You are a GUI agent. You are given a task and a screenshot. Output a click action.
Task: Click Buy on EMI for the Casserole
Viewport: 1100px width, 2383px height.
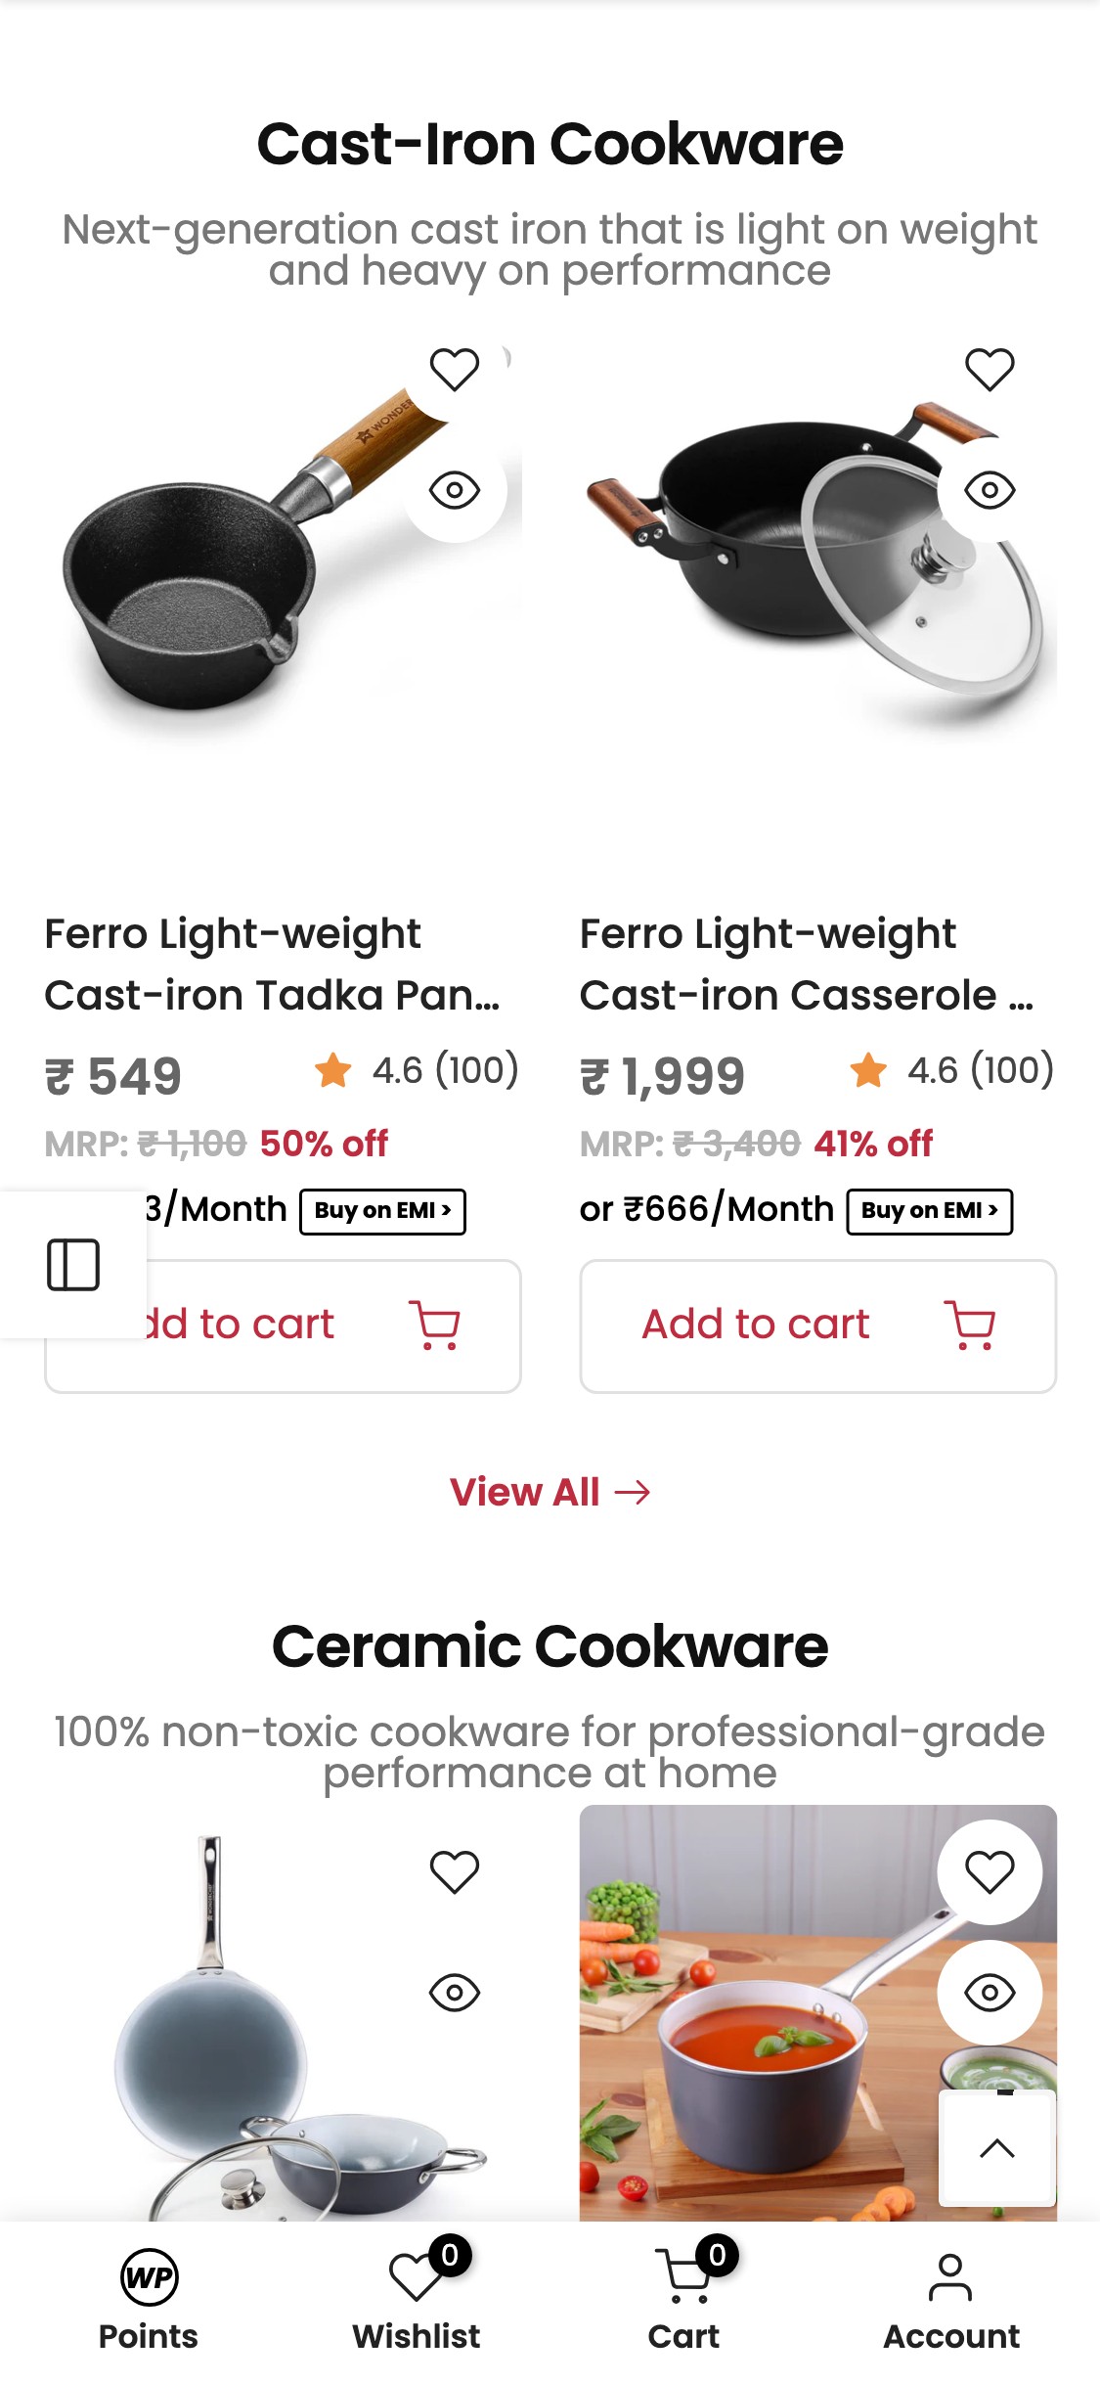930,1210
